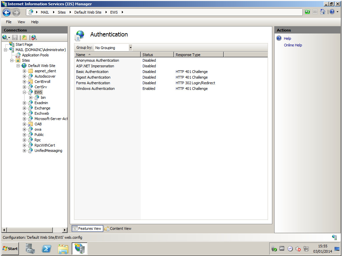Switch to Content View tab
The width and height of the screenshot is (342, 256).
click(118, 228)
